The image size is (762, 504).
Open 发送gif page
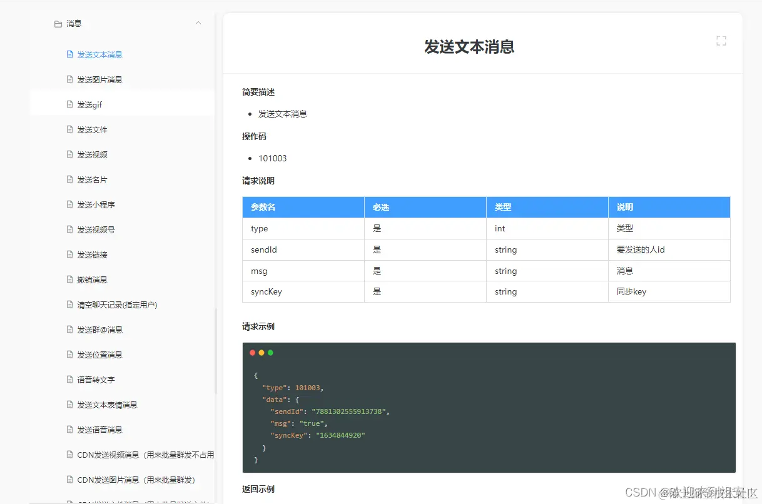89,104
